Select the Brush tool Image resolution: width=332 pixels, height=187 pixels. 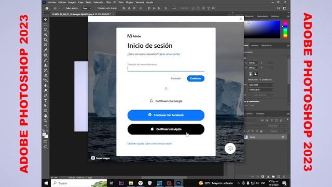[x=45, y=60]
